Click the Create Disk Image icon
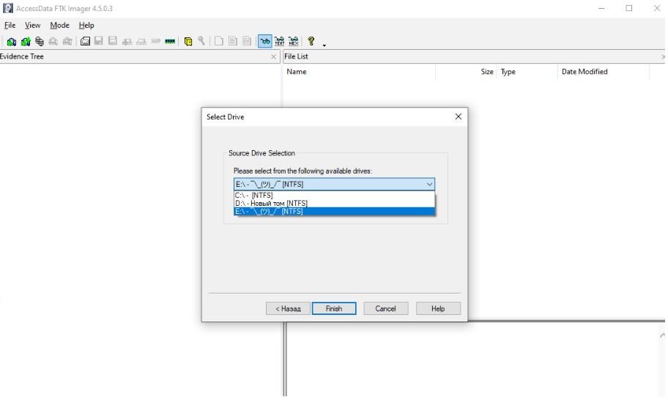Screen dimensions: 668x419 (x=85, y=41)
